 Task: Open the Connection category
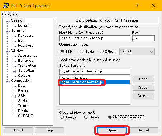(x=21, y=81)
